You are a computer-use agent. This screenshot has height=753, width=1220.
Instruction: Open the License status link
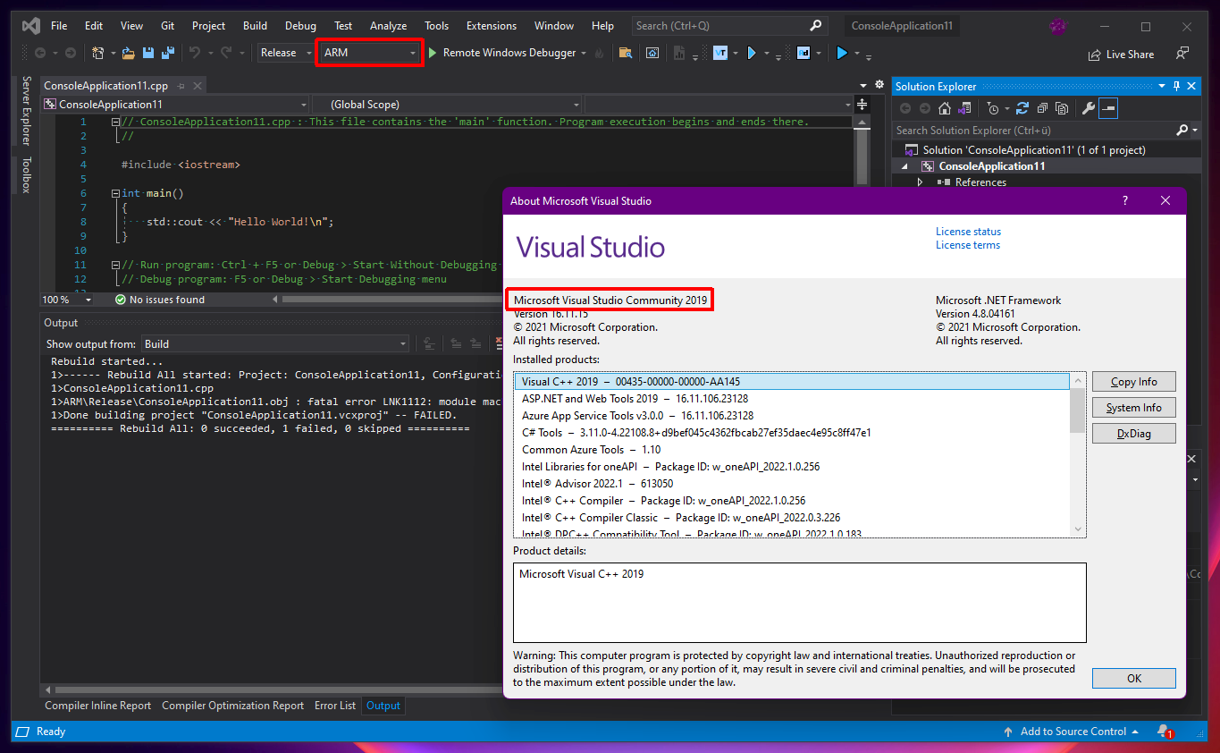click(x=968, y=232)
